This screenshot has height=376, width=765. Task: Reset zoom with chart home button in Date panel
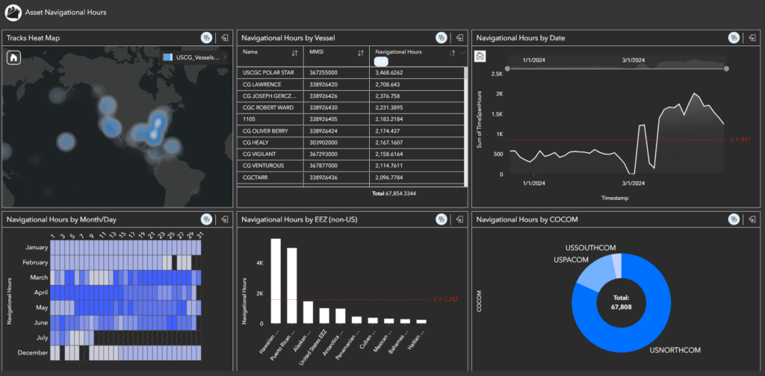point(480,56)
